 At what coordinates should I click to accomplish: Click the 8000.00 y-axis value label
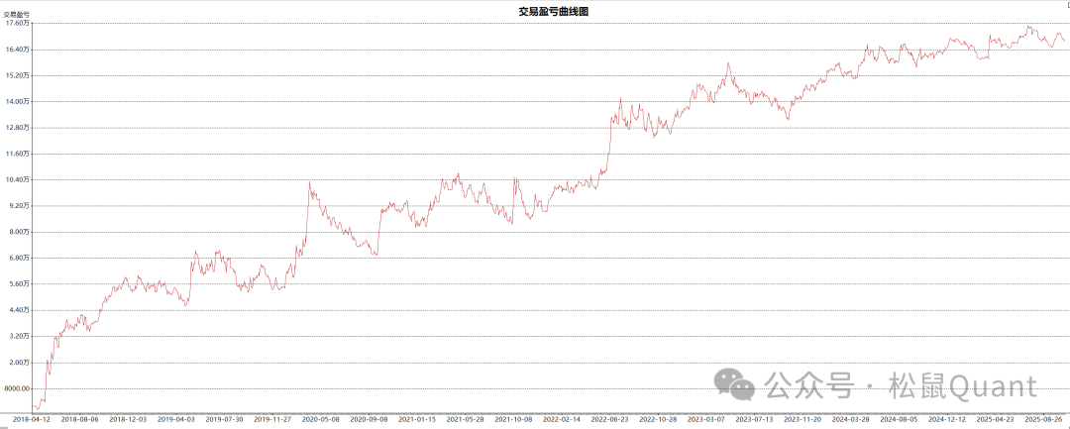(17, 388)
